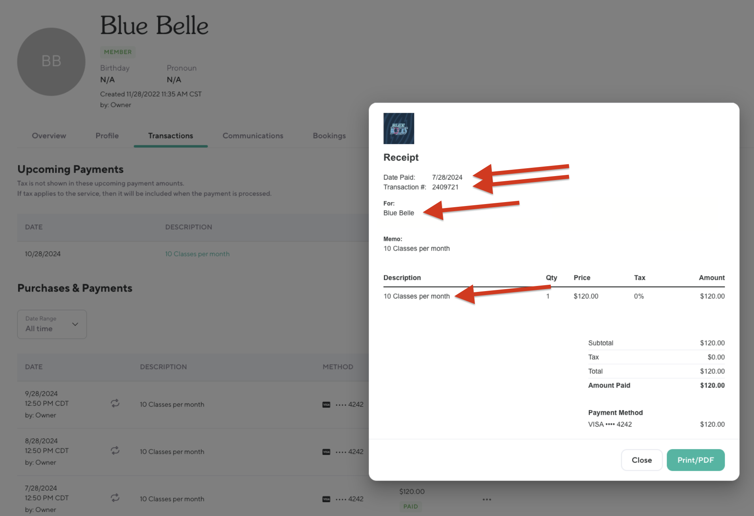The image size is (754, 516).
Task: Close the receipt dialog
Action: point(642,460)
